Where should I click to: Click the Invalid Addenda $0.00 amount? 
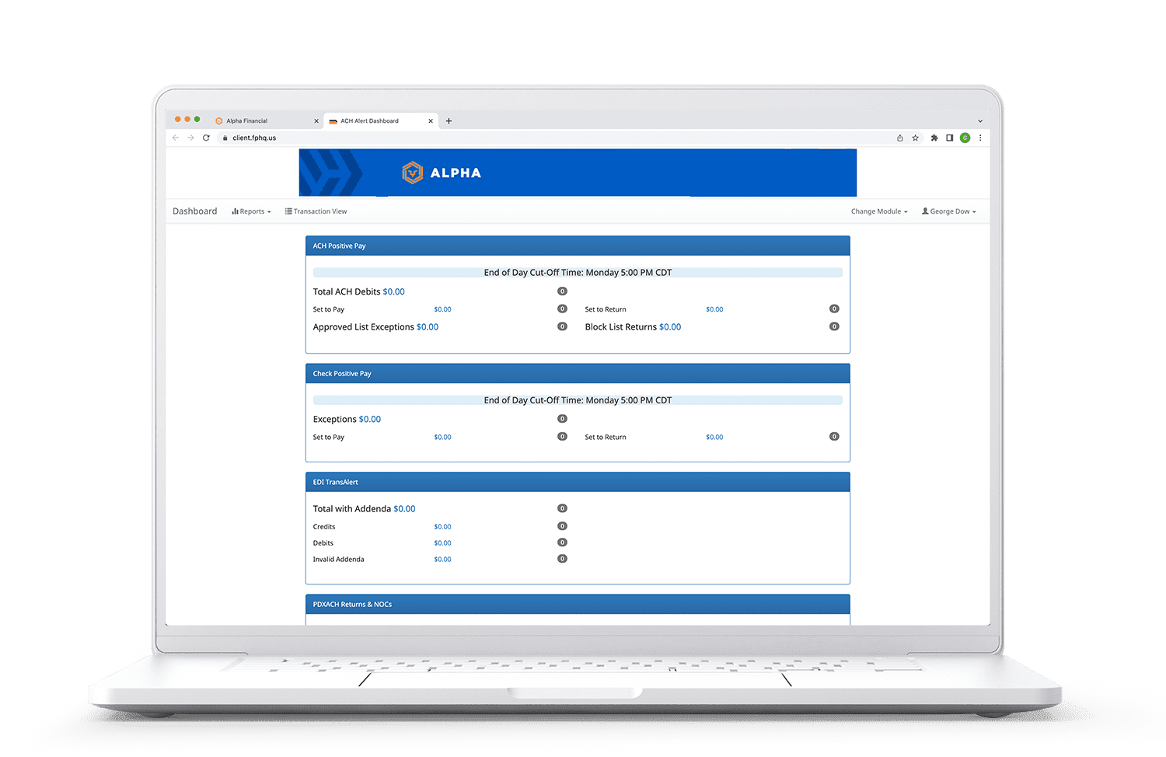pyautogui.click(x=442, y=560)
